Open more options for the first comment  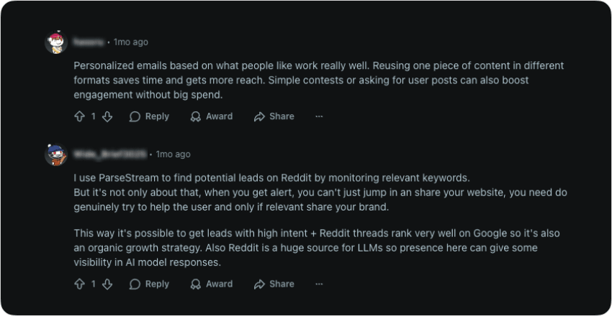[x=319, y=116]
